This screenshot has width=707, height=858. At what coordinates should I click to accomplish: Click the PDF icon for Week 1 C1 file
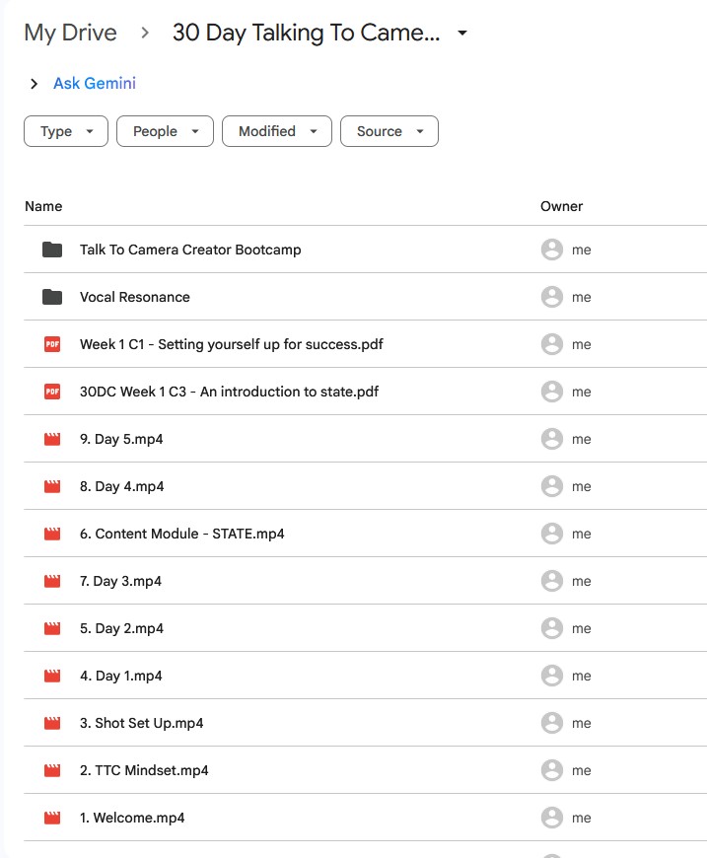tap(52, 344)
